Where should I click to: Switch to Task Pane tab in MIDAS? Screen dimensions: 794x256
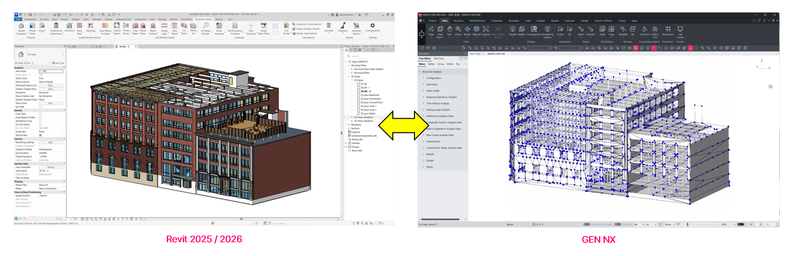(x=439, y=58)
